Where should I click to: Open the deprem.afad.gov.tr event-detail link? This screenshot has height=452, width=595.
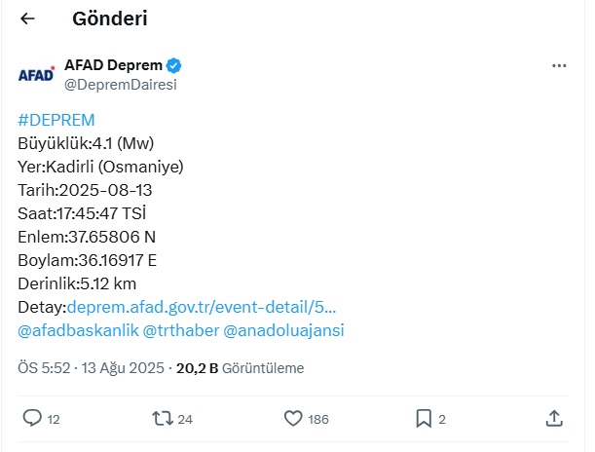[202, 307]
